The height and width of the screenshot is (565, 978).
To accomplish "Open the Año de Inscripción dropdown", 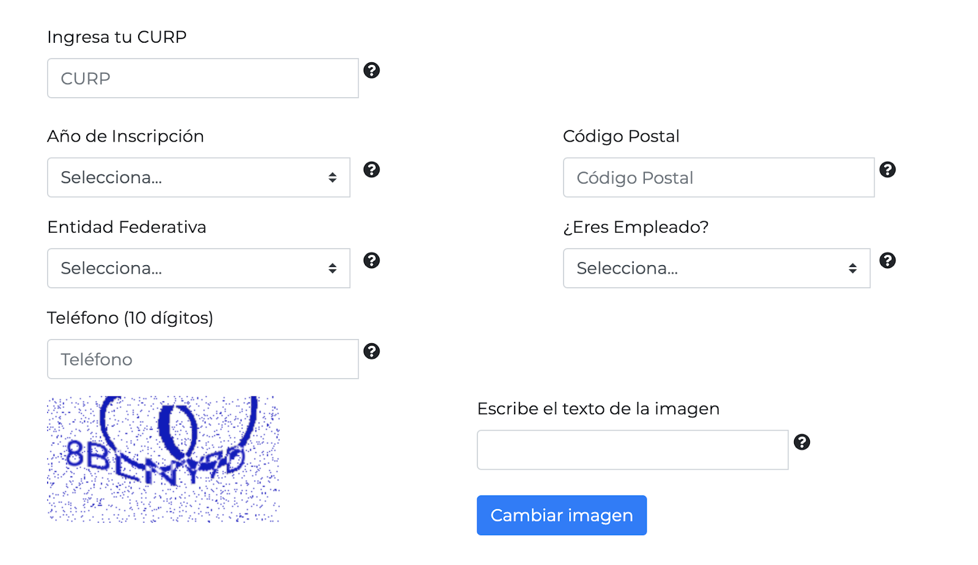I will pos(199,178).
